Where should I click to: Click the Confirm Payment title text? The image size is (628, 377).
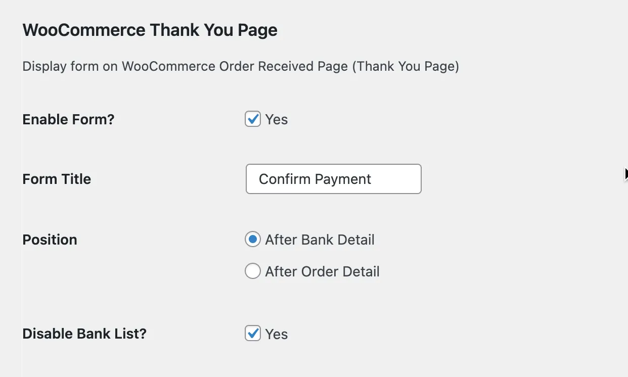point(315,179)
